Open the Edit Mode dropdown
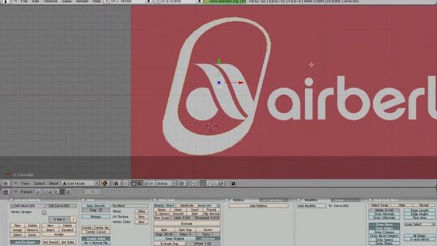437x246 pixels. pyautogui.click(x=81, y=183)
